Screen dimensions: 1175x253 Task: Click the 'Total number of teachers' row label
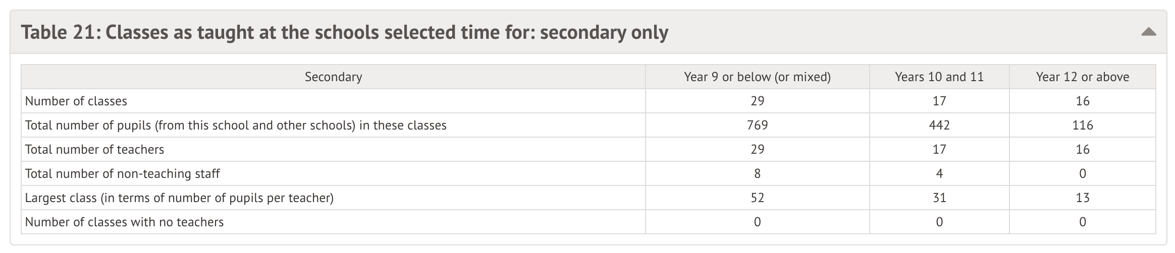coord(94,150)
